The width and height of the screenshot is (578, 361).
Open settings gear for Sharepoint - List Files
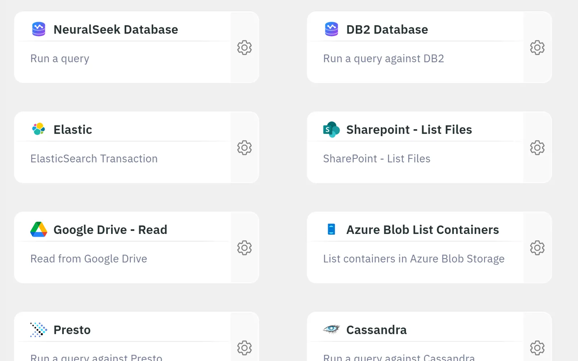(x=537, y=148)
